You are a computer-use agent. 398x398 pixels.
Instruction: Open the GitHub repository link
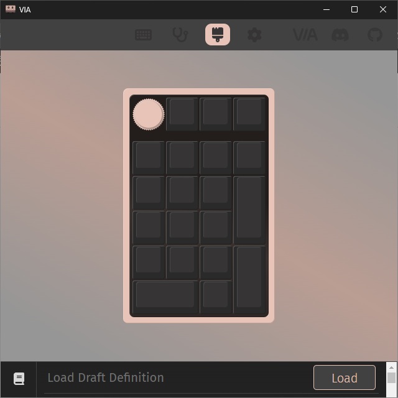pos(374,35)
